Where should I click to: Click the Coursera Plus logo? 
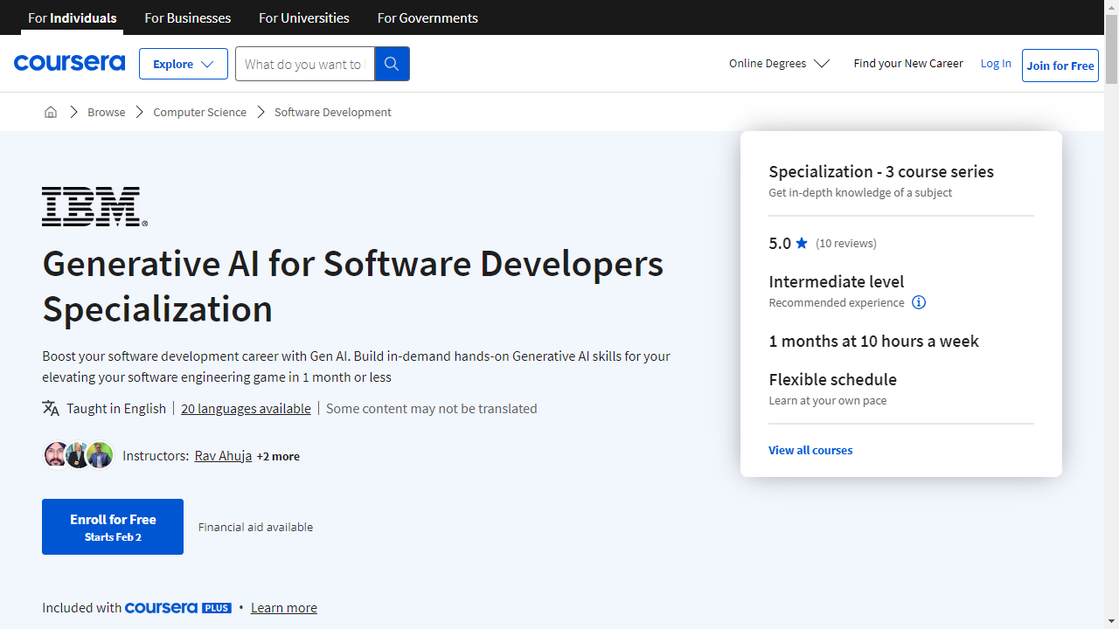coord(178,607)
